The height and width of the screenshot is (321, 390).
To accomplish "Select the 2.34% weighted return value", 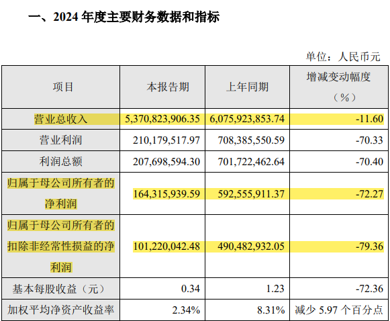I will (x=186, y=310).
